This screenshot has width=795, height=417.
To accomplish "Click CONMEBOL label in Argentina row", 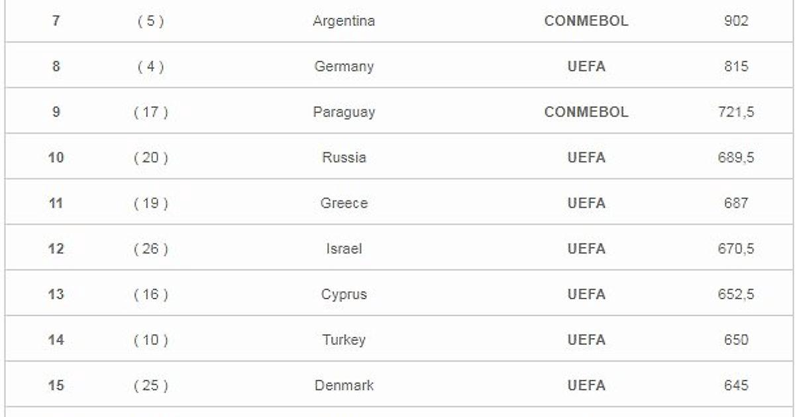I will [x=586, y=21].
